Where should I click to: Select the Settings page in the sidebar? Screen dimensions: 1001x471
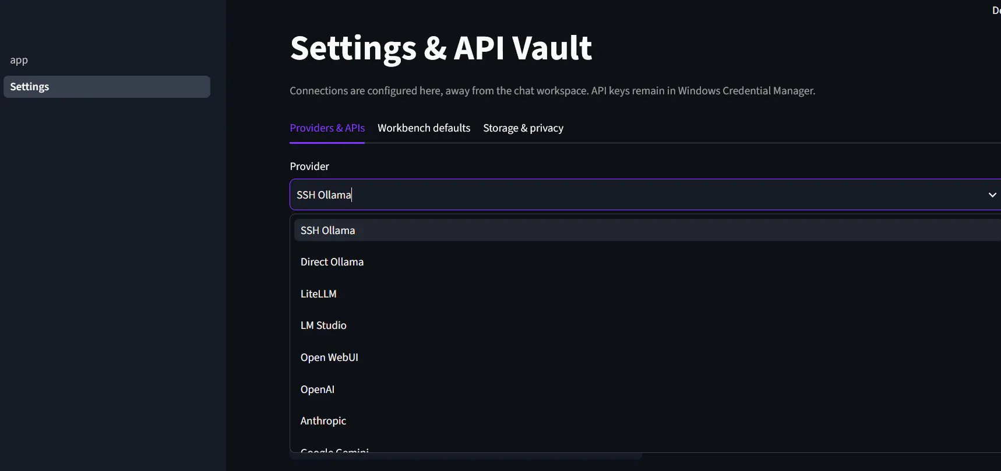[x=107, y=87]
